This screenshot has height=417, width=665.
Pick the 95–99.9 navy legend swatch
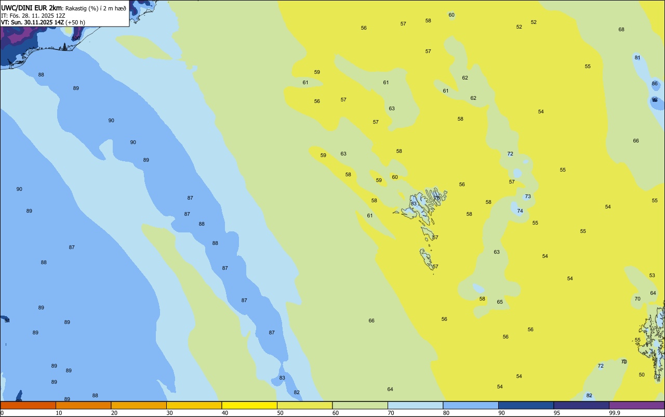[x=581, y=405]
